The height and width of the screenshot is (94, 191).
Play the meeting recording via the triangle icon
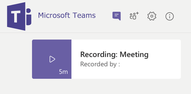pyautogui.click(x=52, y=59)
